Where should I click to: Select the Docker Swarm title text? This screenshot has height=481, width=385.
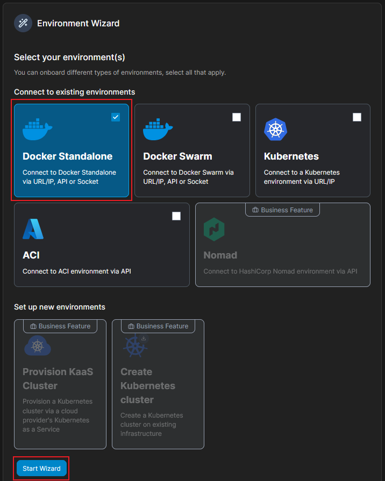177,156
